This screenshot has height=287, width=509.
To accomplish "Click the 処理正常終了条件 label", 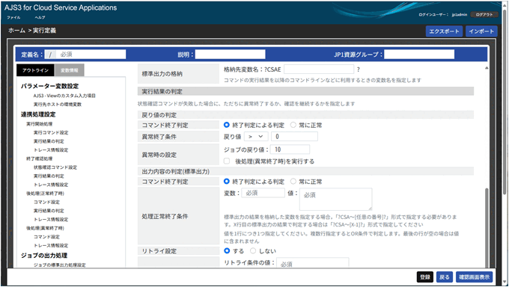I will tap(165, 216).
